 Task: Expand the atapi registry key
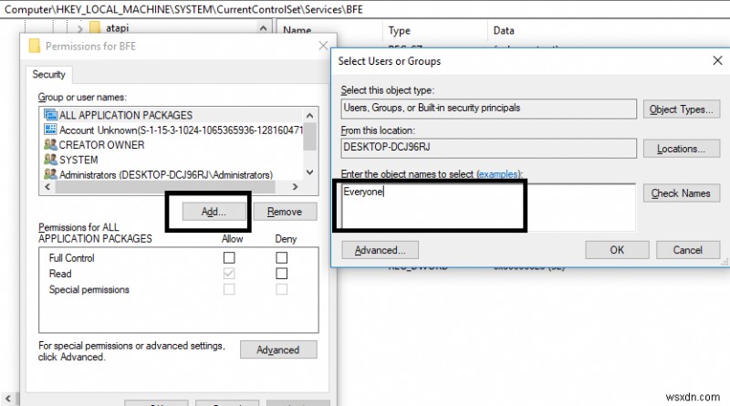tap(79, 29)
